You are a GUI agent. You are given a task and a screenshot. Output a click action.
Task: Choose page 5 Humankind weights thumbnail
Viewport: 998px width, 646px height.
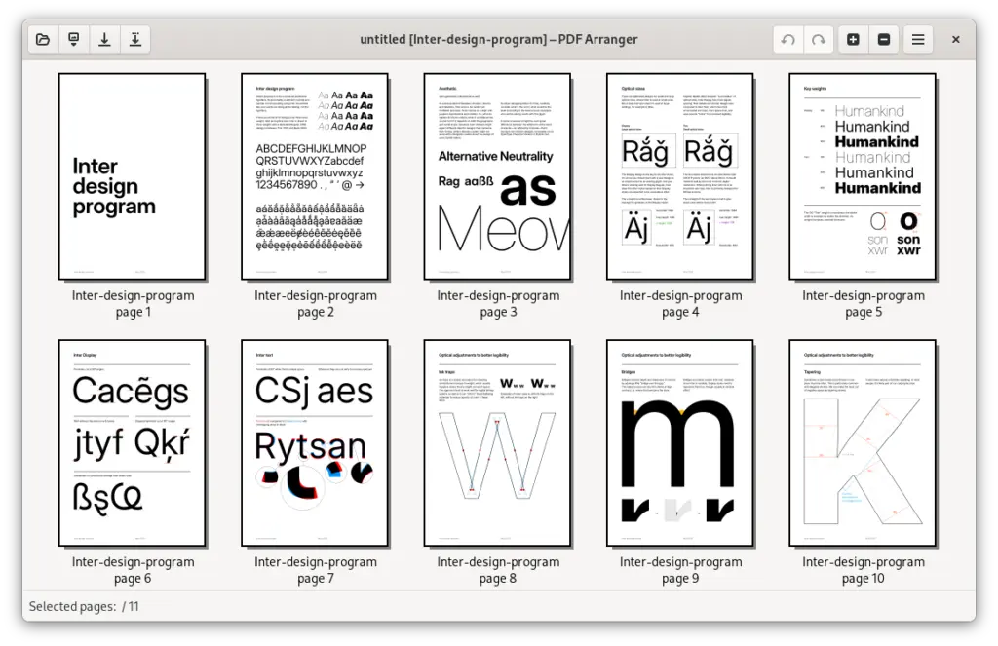(863, 176)
